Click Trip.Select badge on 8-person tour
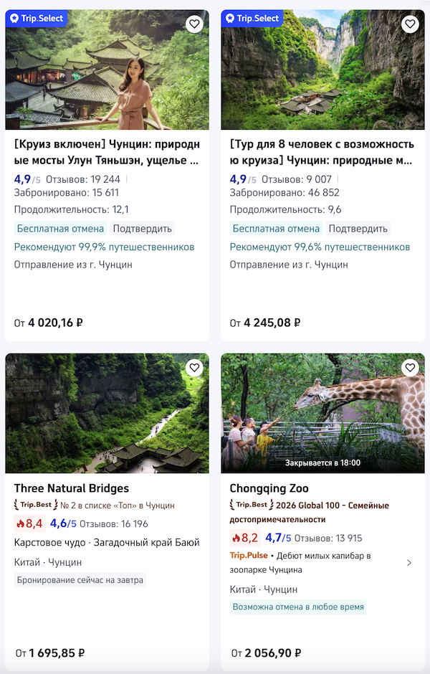The width and height of the screenshot is (430, 674). pos(252,18)
